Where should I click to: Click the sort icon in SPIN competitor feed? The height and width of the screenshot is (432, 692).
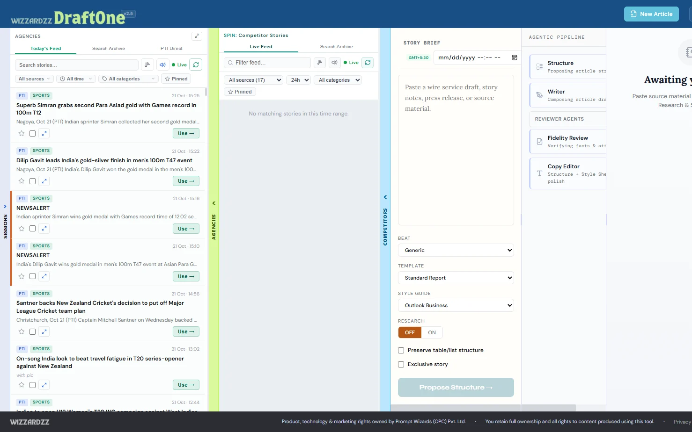[320, 63]
